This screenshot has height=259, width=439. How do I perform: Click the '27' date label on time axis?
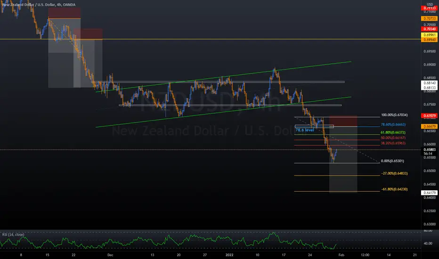(205, 255)
